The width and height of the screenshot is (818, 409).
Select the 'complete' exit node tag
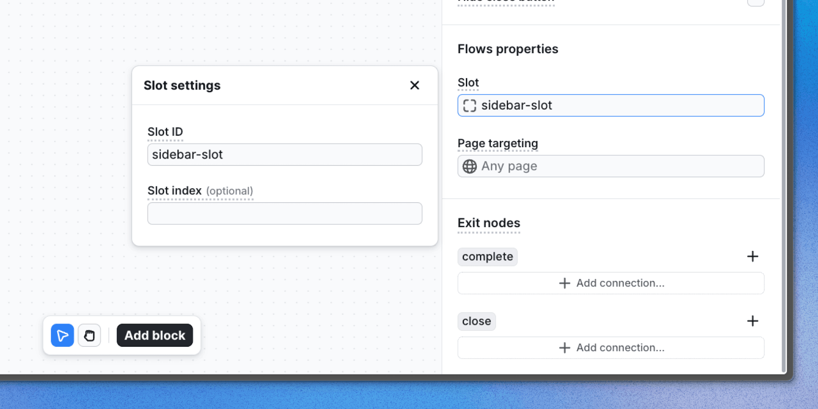487,257
